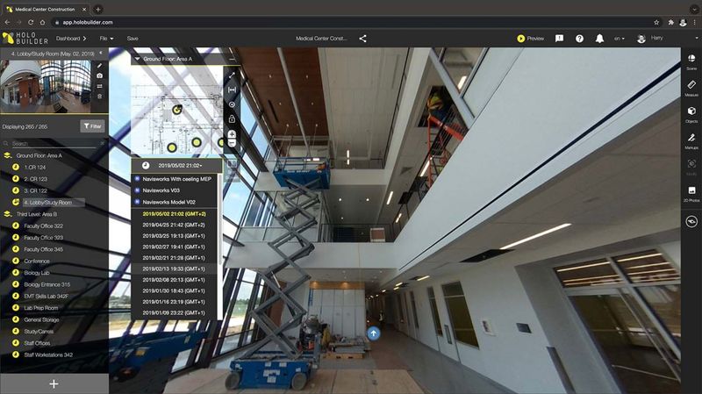Click the share icon in top bar

pyautogui.click(x=363, y=39)
